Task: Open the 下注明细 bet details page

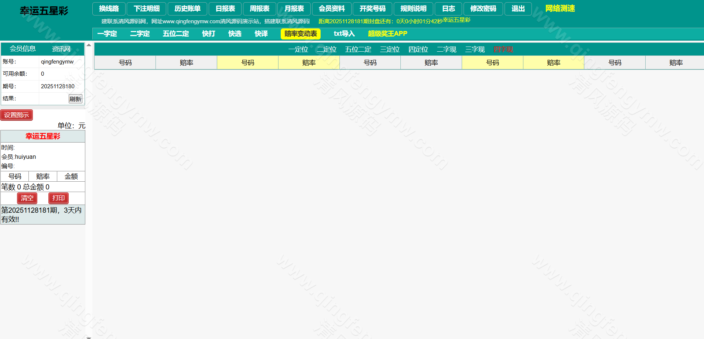Action: [147, 8]
